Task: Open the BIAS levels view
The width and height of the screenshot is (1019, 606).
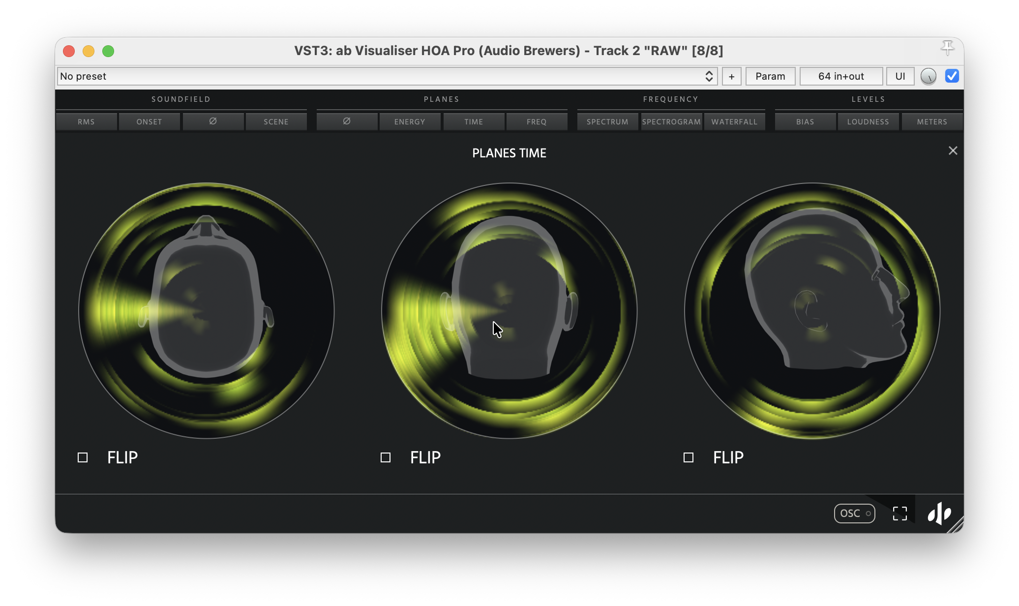Action: [x=805, y=121]
